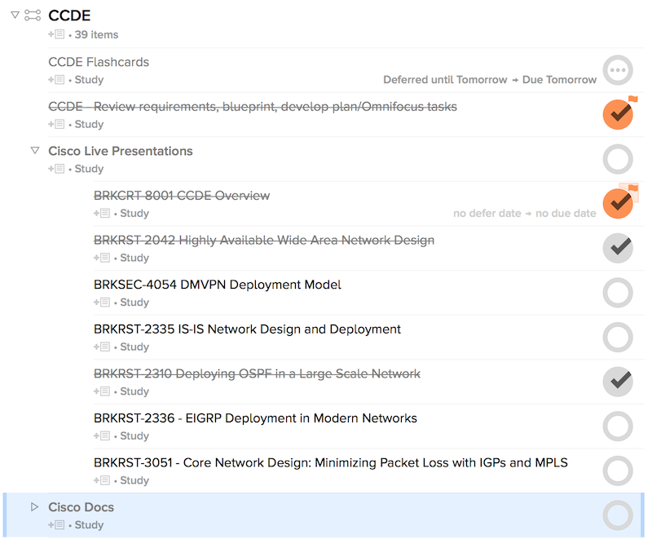The height and width of the screenshot is (539, 652).
Task: Check off Cisco Live Presentations group
Action: click(x=618, y=159)
